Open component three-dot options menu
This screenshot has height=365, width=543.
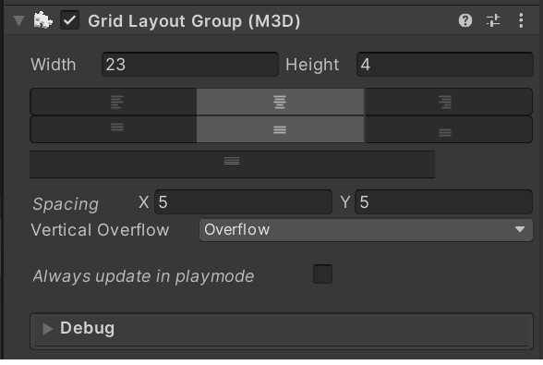(521, 20)
